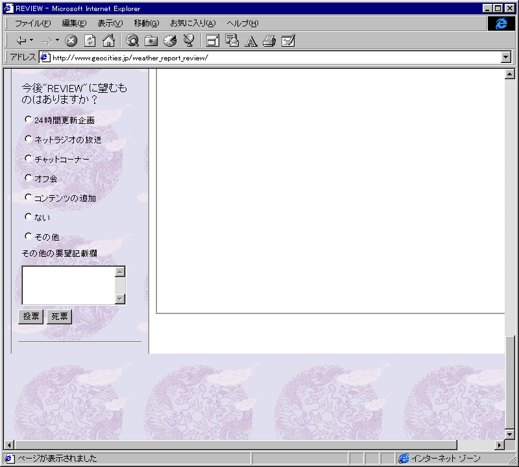Screen dimensions: 519x467
Task: Open the Mail toolbar icon
Action: (232, 40)
